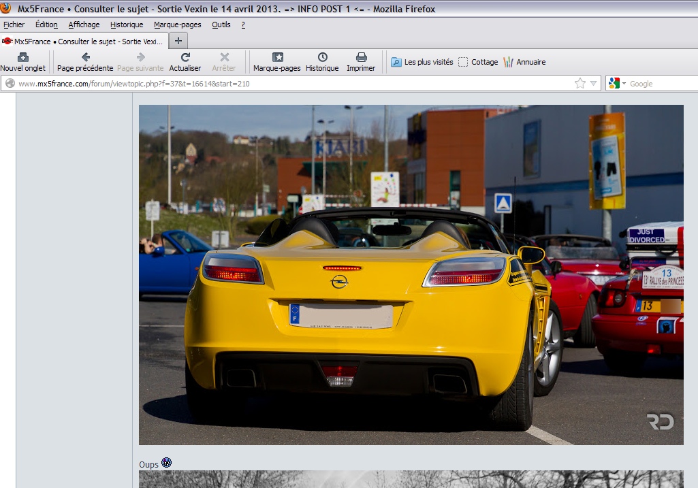Click the Firefox logo in title bar
Screen dimensions: 698x488
click(5, 8)
